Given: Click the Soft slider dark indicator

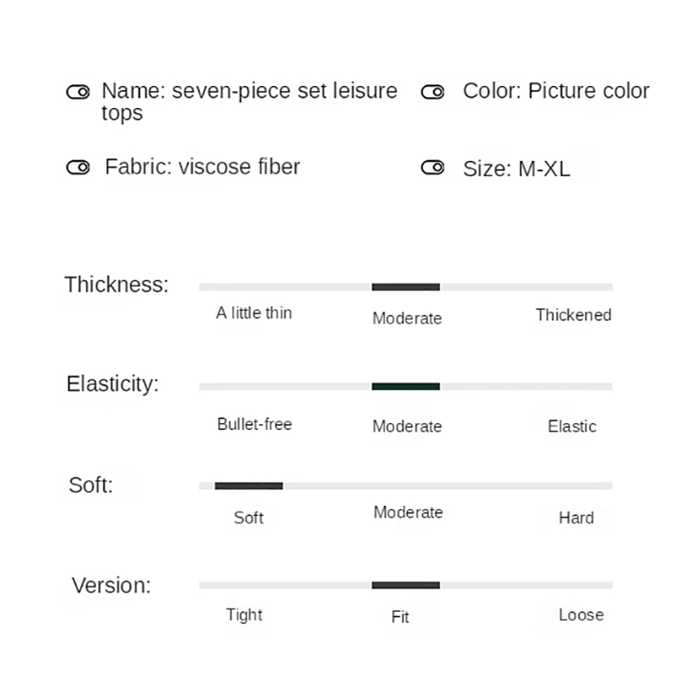Looking at the screenshot, I should (249, 486).
